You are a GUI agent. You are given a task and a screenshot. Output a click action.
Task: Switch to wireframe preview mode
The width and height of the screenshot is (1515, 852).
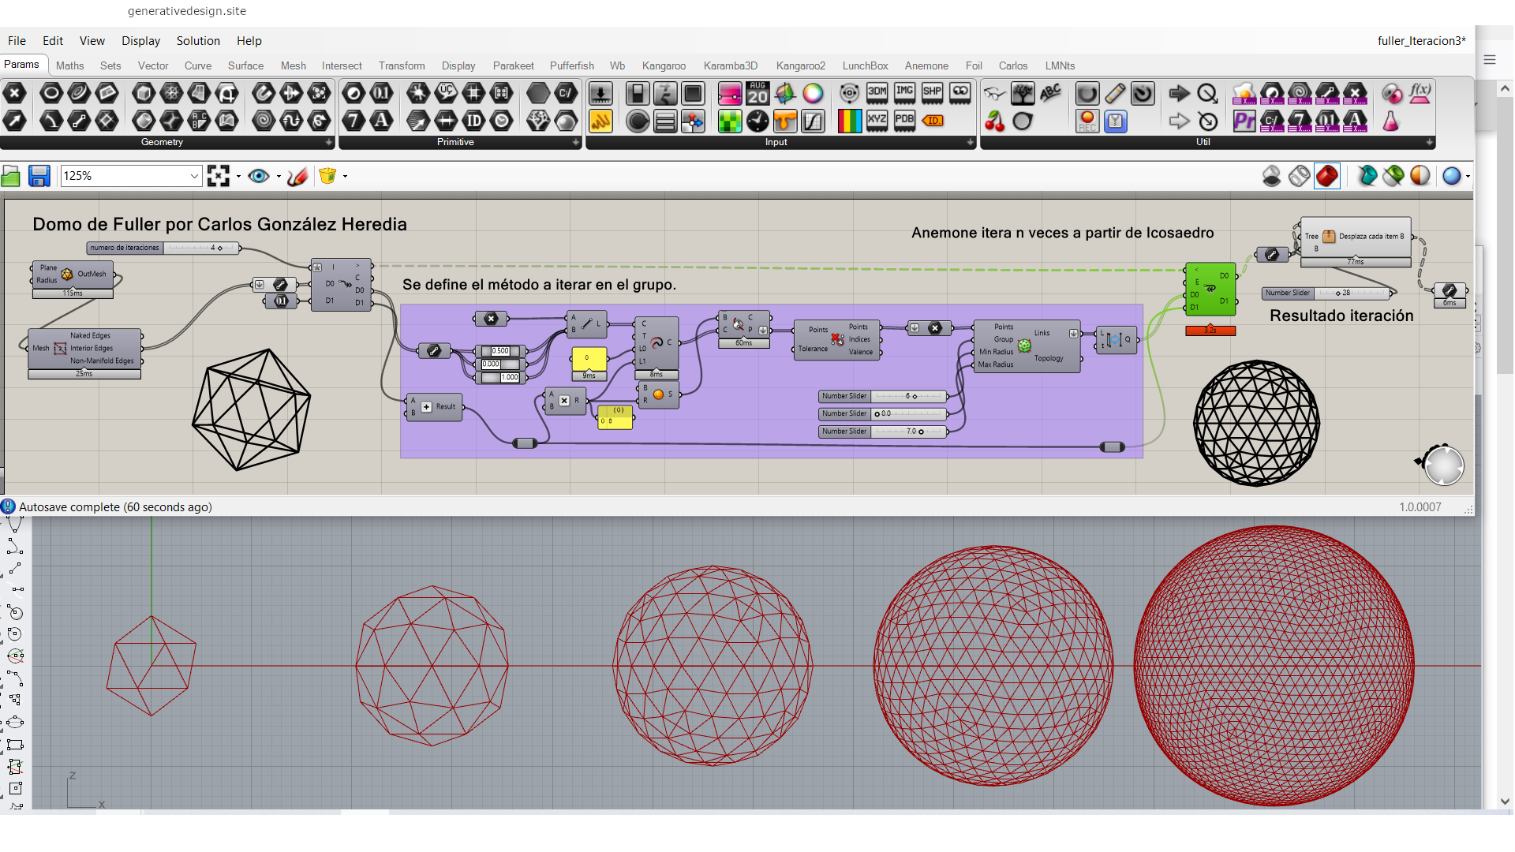1300,176
